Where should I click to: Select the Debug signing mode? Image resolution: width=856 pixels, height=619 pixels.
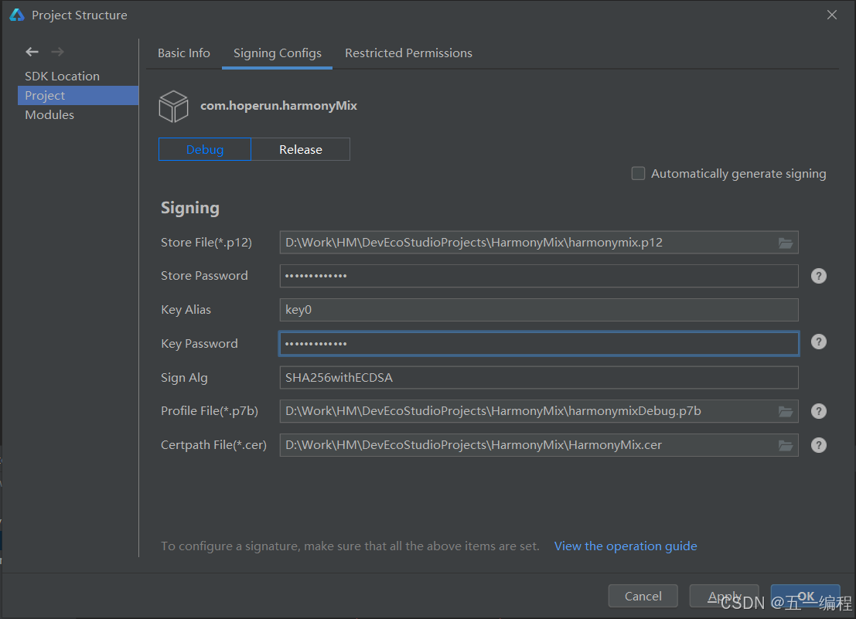click(205, 149)
